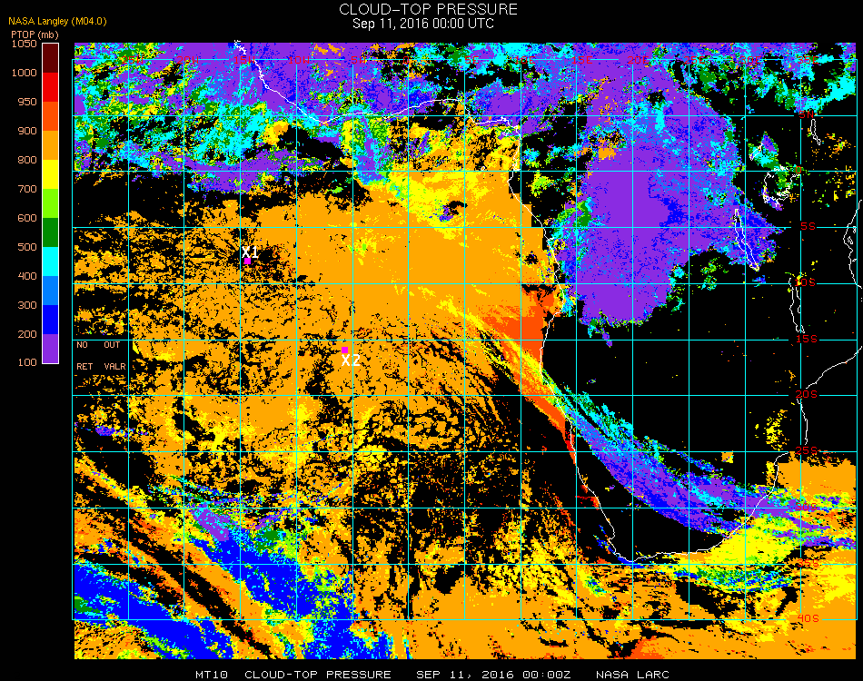Choose the cyan 400-500 mb swatch
Viewport: 863px width, 681px height.
tap(50, 262)
